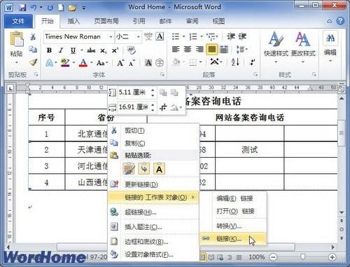Choose Cut (T) in context menu
Screen dimensions: 350x267
153,130
